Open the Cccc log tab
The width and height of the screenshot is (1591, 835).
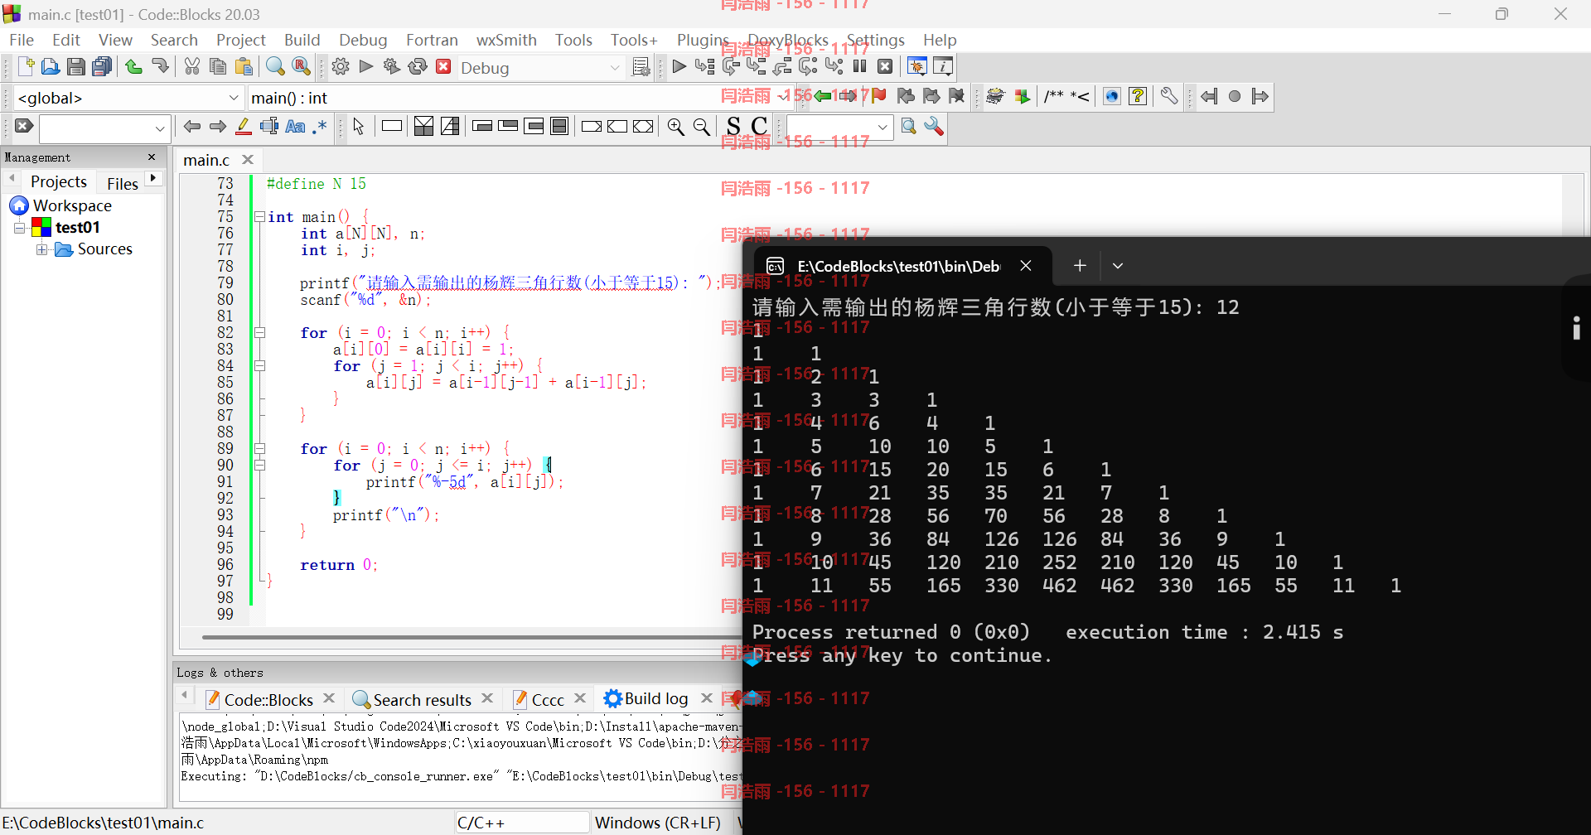pyautogui.click(x=539, y=700)
